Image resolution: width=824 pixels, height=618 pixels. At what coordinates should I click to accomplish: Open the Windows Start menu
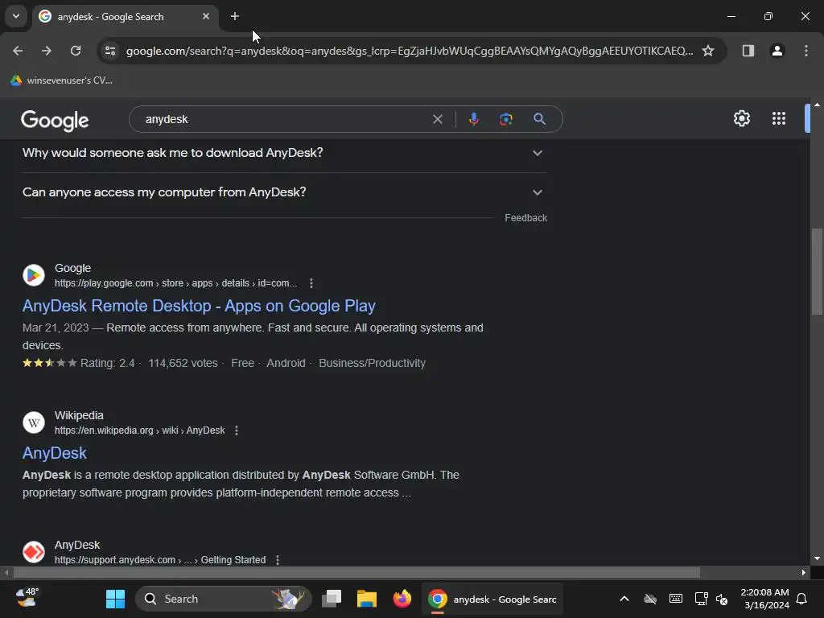[x=115, y=599]
